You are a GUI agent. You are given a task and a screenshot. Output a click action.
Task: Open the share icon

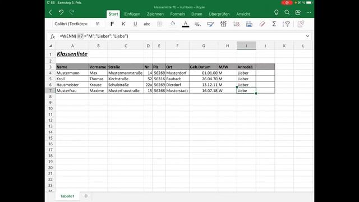pyautogui.click(x=298, y=12)
